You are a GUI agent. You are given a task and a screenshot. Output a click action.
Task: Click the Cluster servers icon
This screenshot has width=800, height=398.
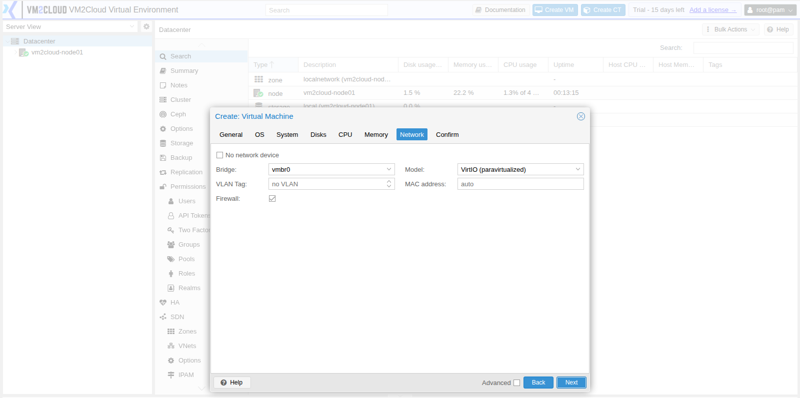(163, 100)
